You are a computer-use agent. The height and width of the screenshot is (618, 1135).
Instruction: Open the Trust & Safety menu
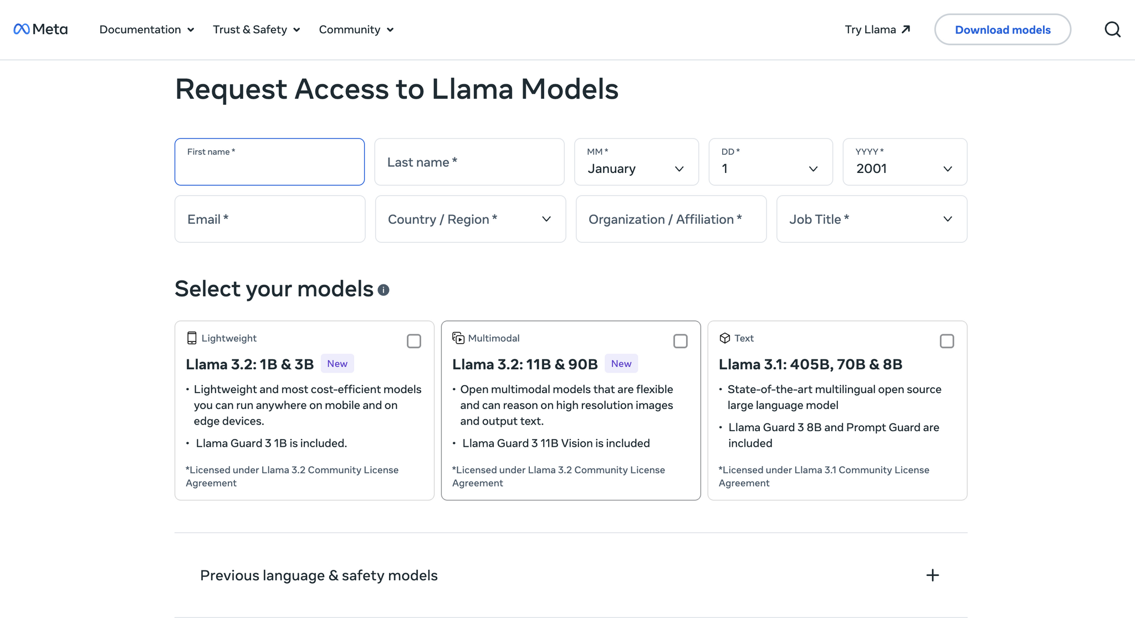tap(257, 29)
